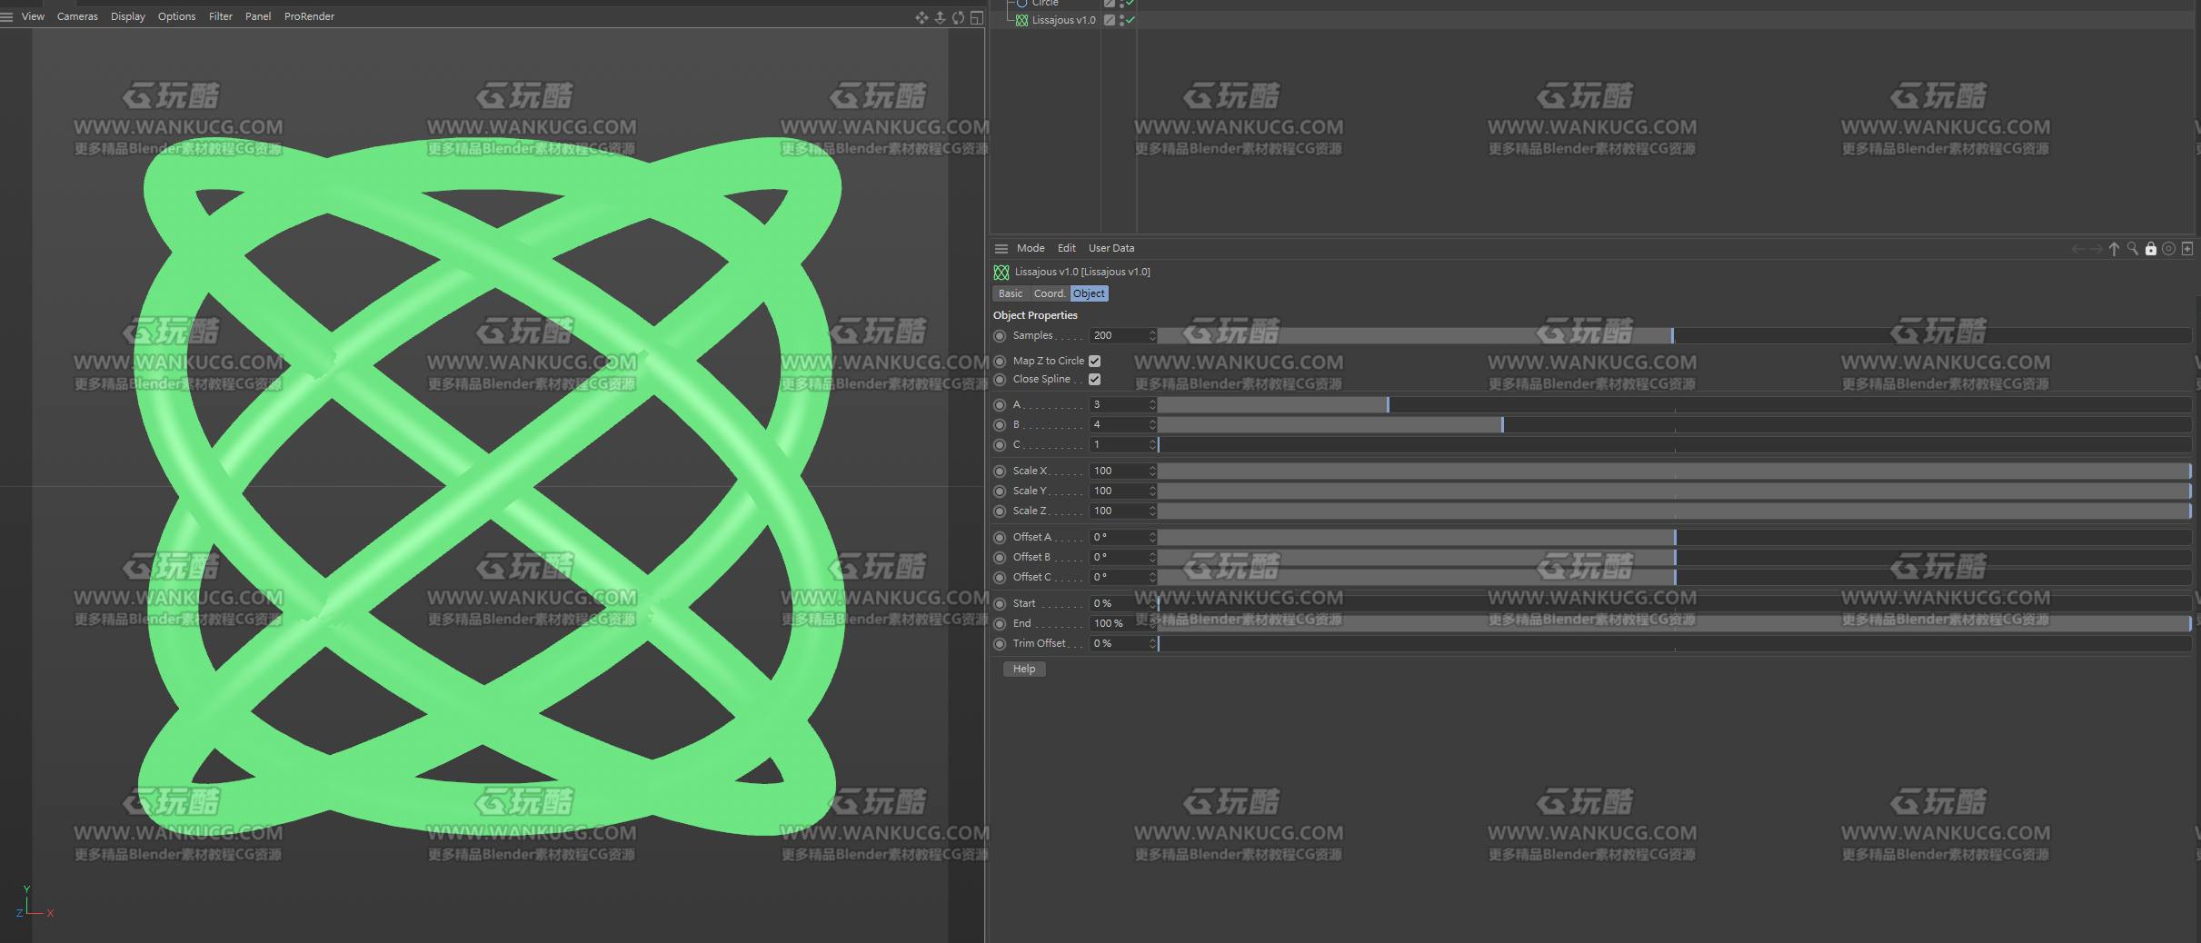Open the View menu in viewport
Screen dimensions: 2201x943
[33, 16]
